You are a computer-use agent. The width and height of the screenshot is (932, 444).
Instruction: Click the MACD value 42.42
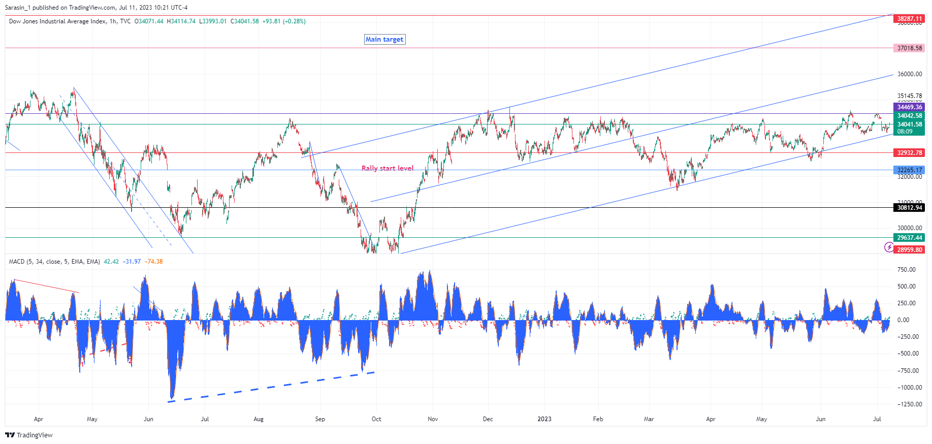pyautogui.click(x=111, y=262)
